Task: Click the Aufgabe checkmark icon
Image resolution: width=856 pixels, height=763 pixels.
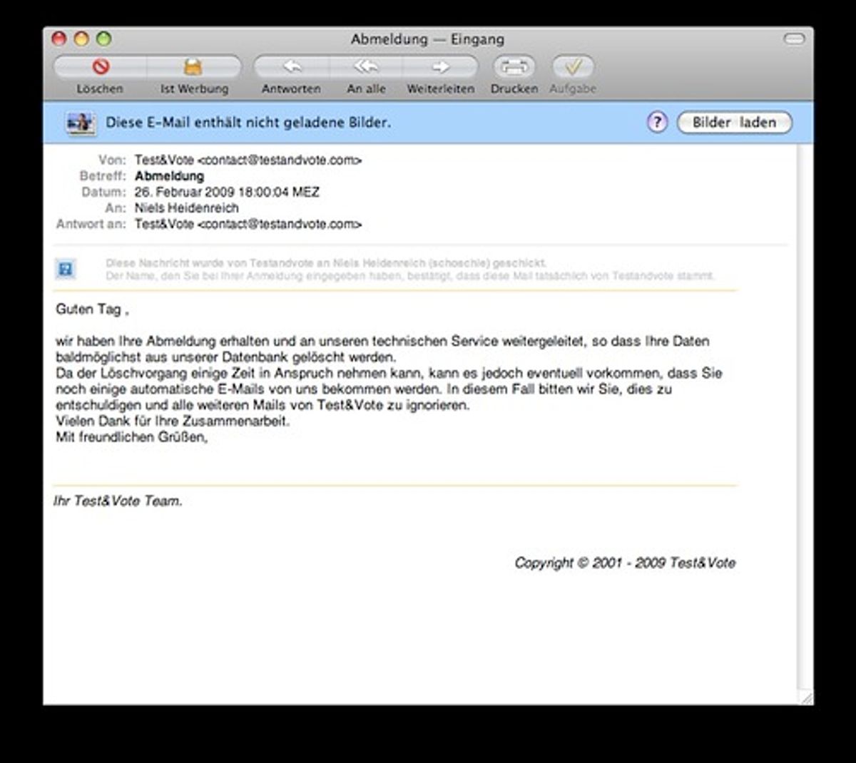Action: [x=573, y=67]
